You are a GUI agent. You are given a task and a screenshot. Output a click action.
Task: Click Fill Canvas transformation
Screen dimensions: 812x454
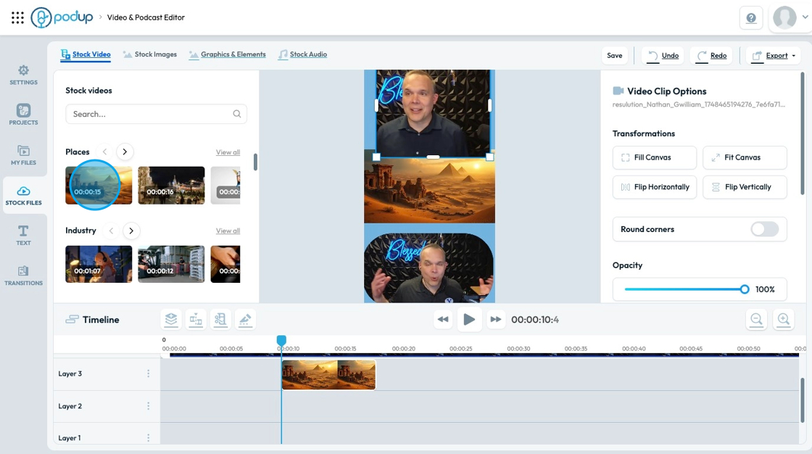coord(654,157)
